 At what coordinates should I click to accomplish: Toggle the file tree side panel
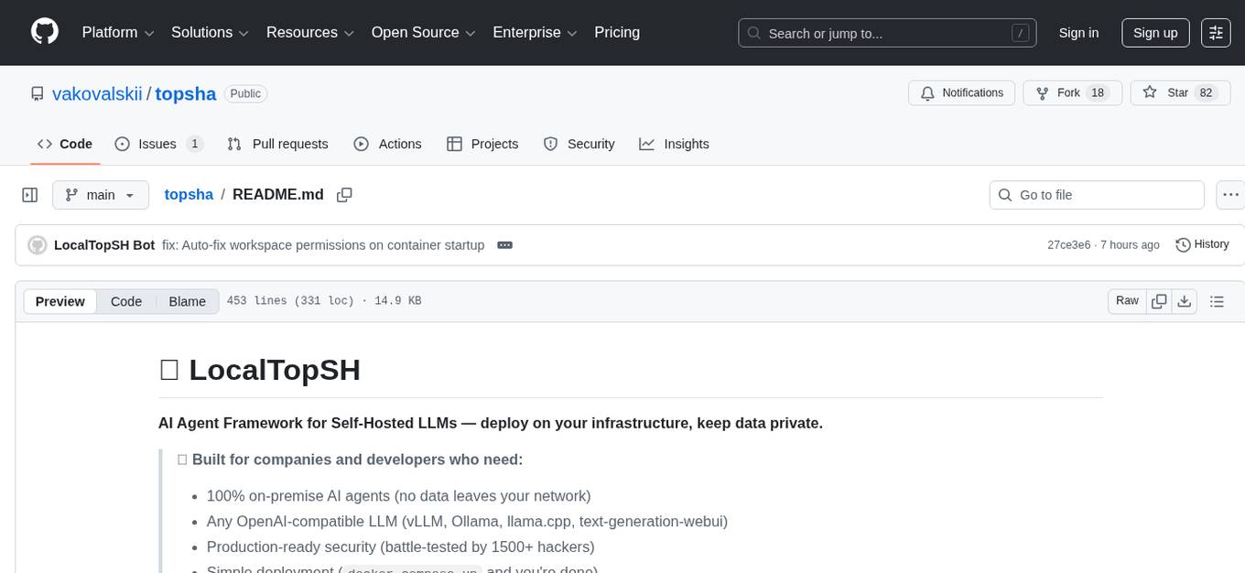pos(29,194)
